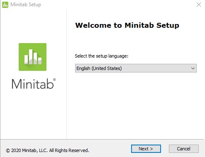Open the English (United States) language combo box
This screenshot has height=157, width=205.
tap(136, 68)
